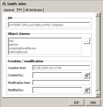Click the 'Modification time:' label
Viewport: 103px width, 107px height.
[x=19, y=83]
